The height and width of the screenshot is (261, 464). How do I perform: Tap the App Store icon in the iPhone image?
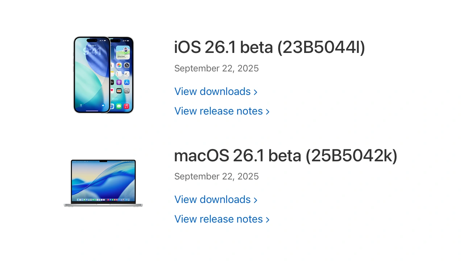pos(127,82)
